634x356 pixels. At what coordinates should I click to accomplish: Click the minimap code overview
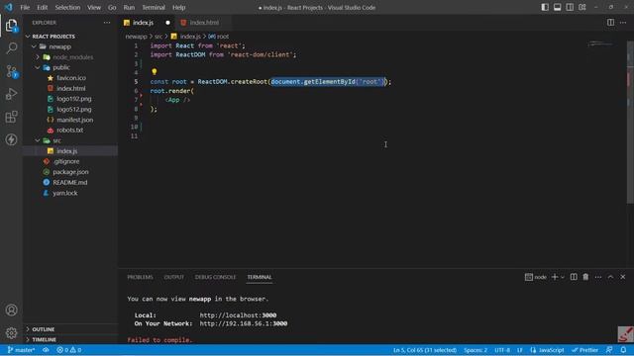coord(600,44)
